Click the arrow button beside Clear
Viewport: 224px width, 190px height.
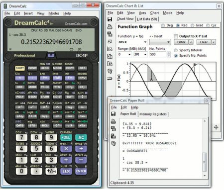pos(214,42)
